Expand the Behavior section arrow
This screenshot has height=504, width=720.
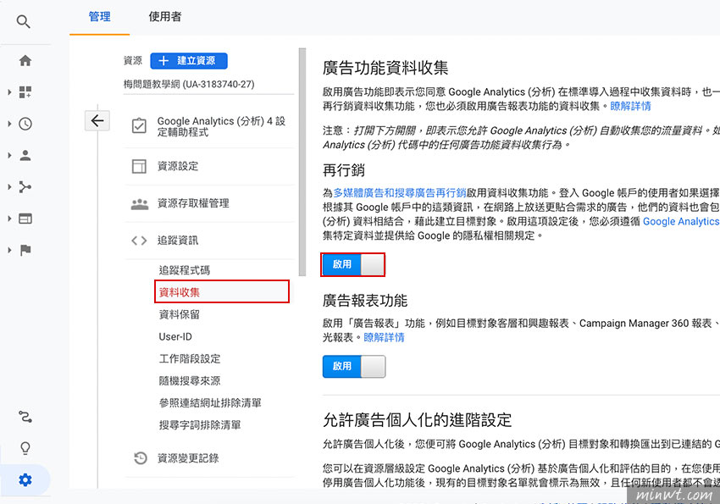pyautogui.click(x=9, y=219)
